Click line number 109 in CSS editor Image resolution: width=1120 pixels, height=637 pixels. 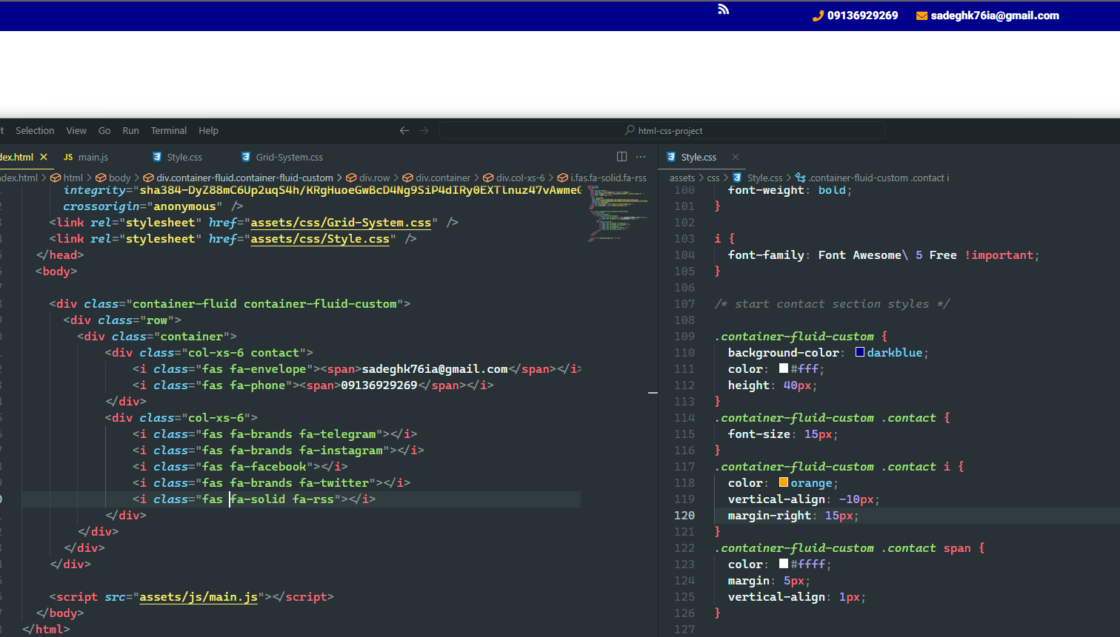[x=684, y=337]
